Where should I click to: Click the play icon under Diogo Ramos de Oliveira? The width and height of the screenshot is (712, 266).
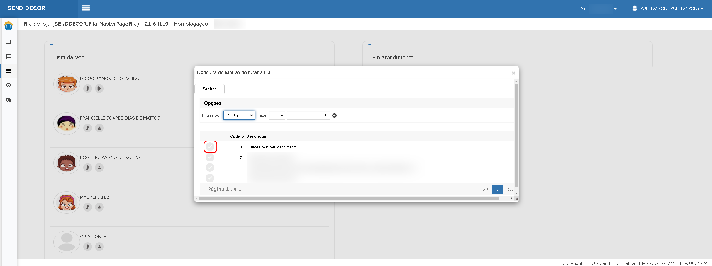99,89
